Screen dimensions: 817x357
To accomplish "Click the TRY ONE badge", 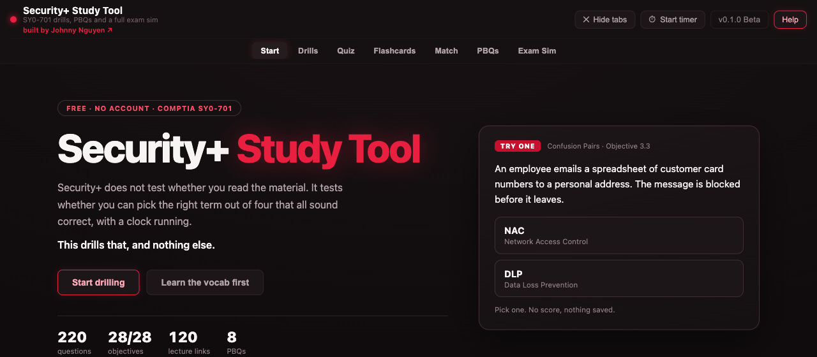I will 518,146.
